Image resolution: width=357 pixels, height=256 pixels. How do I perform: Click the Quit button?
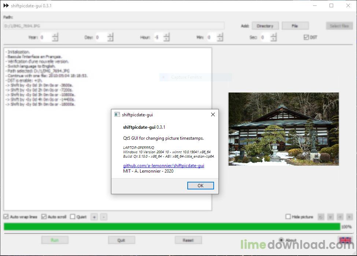pos(121,240)
